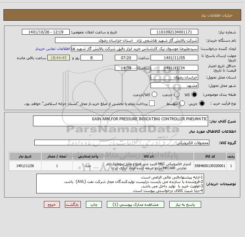The image size is (245, 237).
Task: Click the گروه کالا محصولات الکترونیکی field
Action: coord(122,143)
